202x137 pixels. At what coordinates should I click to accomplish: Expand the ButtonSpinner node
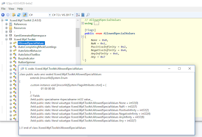(x=11, y=62)
